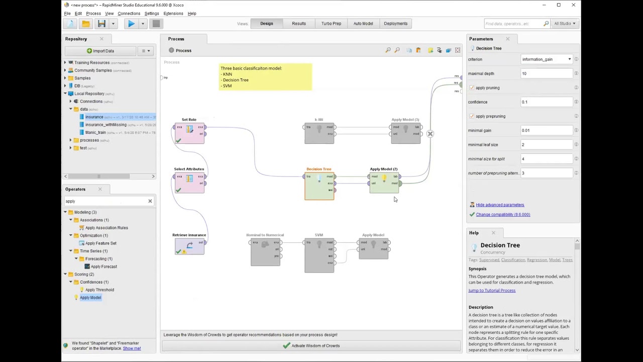Open the Process menu

(93, 14)
